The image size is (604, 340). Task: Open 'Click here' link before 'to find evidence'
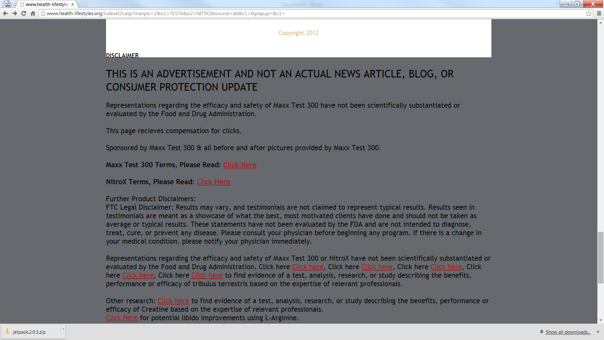coord(207,275)
